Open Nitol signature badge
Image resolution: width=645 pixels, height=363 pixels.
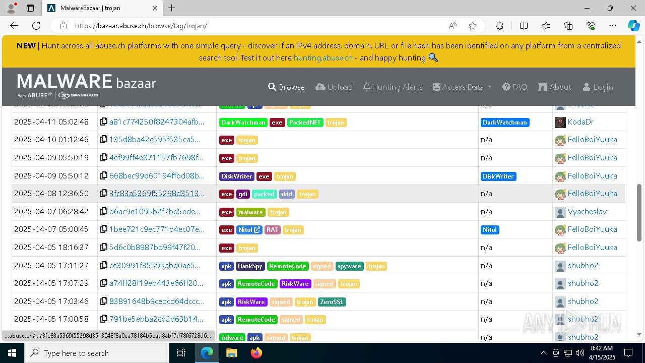[490, 230]
